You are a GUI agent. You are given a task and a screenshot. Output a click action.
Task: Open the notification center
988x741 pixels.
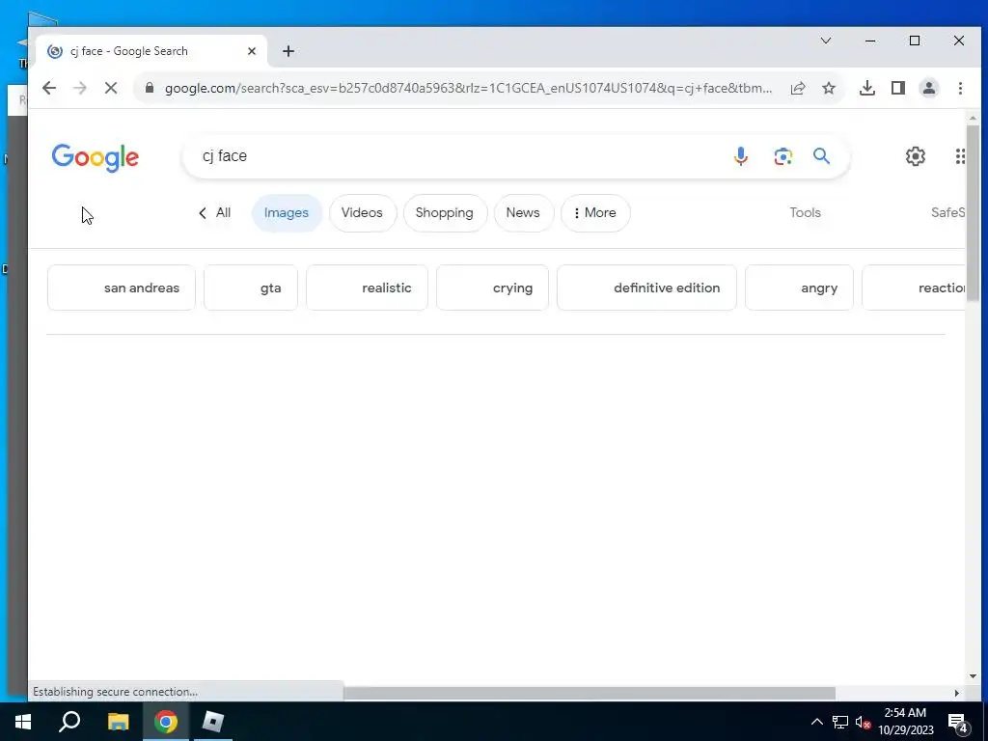(x=958, y=724)
